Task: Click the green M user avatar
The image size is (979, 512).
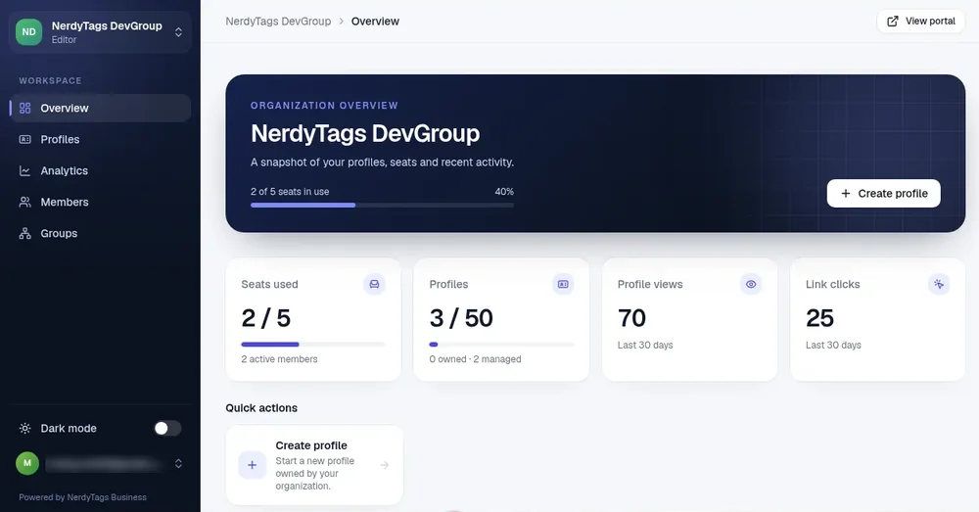Action: pos(27,463)
